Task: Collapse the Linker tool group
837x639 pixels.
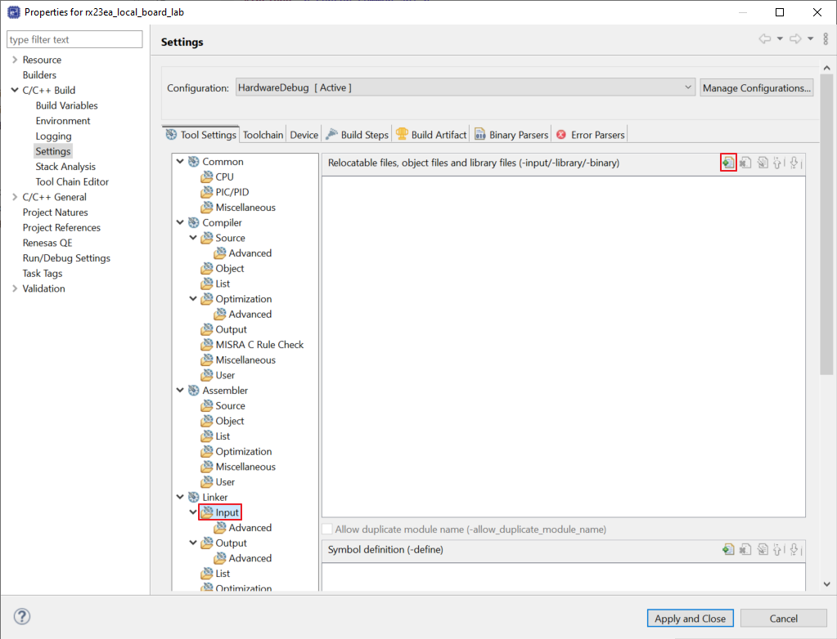Action: point(181,498)
